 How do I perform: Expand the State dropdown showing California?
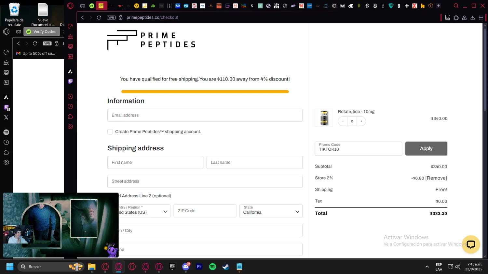pyautogui.click(x=271, y=211)
